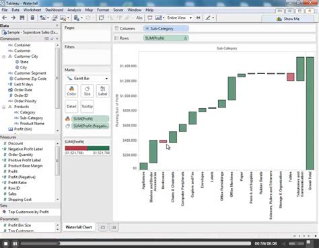Click the fix axes pin icon
This screenshot has height=248, width=319.
(198, 17)
